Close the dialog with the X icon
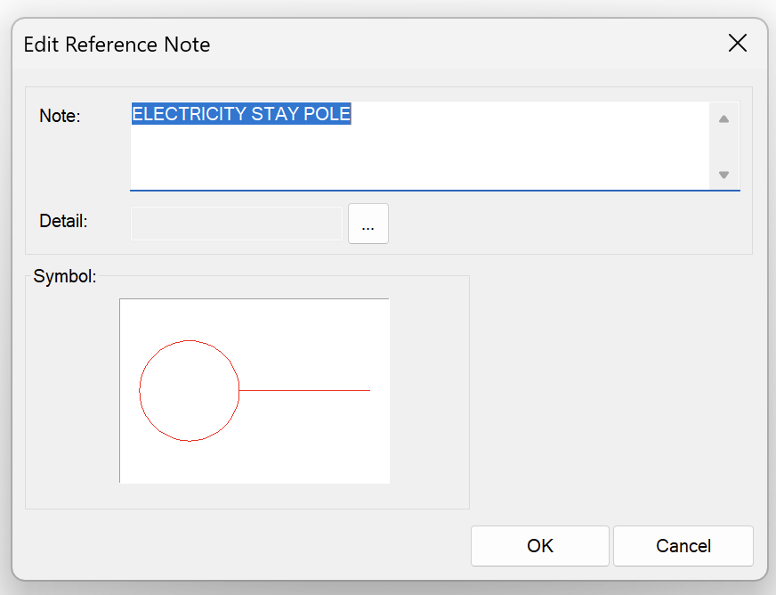This screenshot has width=776, height=595. click(x=737, y=44)
